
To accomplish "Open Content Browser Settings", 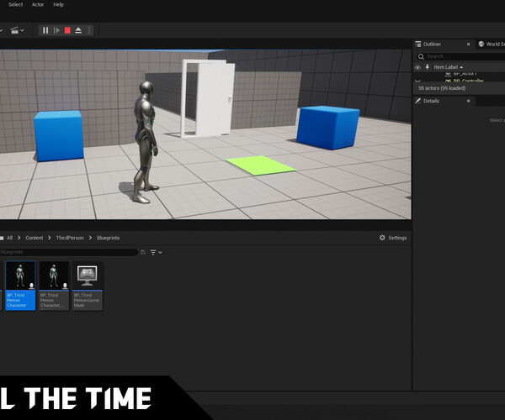I will click(392, 238).
